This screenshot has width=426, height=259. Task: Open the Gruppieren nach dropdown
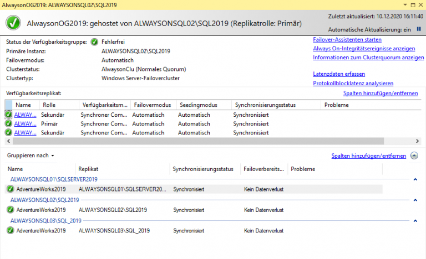(31, 156)
